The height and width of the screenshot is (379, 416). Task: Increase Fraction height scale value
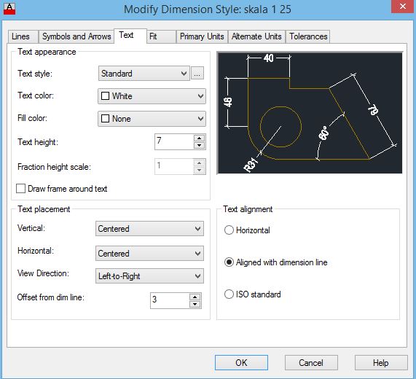199,163
